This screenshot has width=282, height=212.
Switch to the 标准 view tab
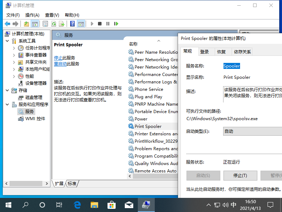coord(72,183)
